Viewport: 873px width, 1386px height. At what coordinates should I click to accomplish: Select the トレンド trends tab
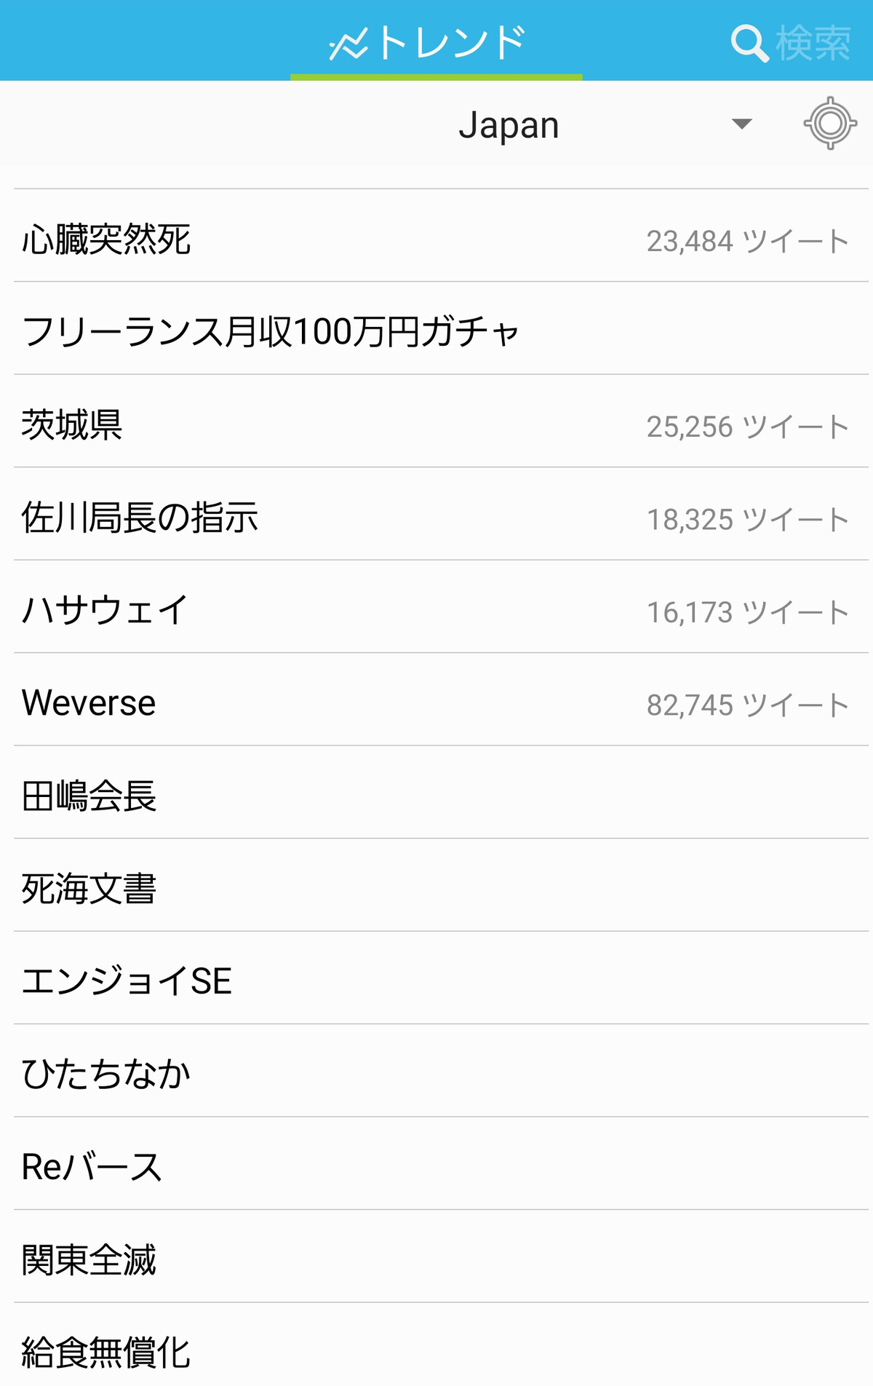pos(436,41)
